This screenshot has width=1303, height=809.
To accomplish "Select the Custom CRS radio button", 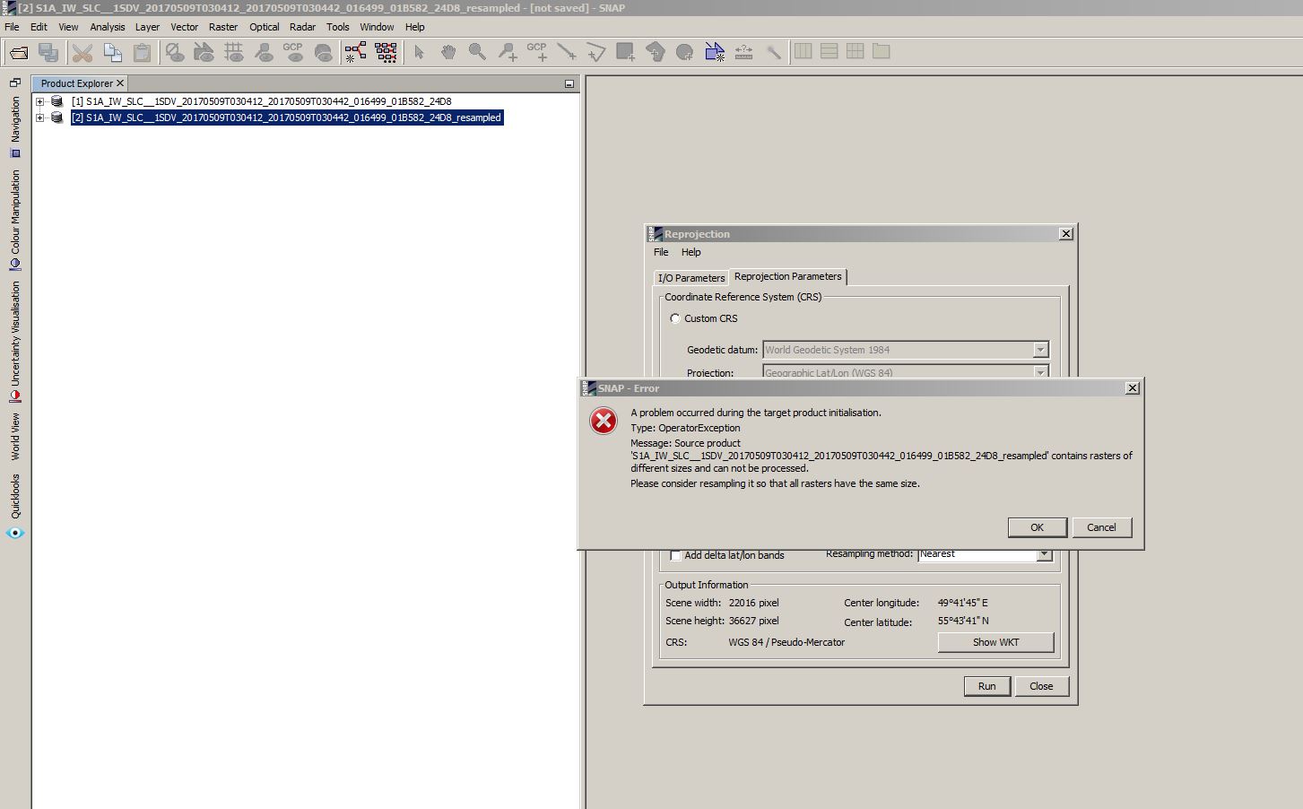I will point(675,318).
